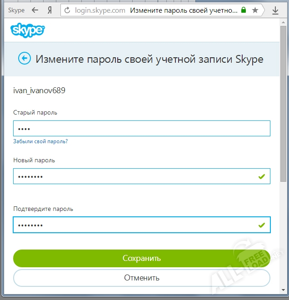Screen dimensions: 289x300
Task: Select the Skype browser tab label
Action: (16, 10)
